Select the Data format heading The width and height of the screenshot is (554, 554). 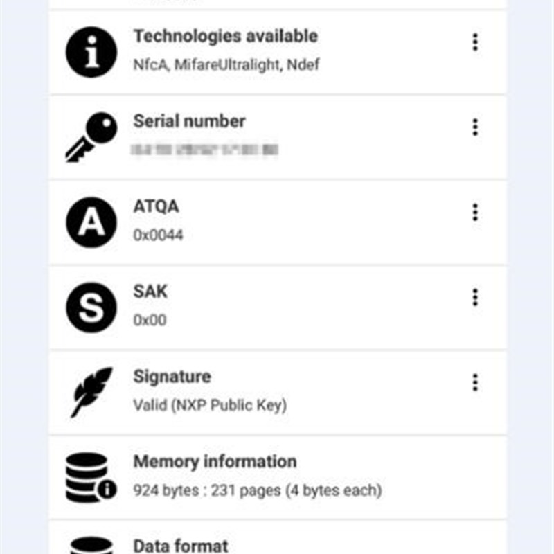pos(180,546)
